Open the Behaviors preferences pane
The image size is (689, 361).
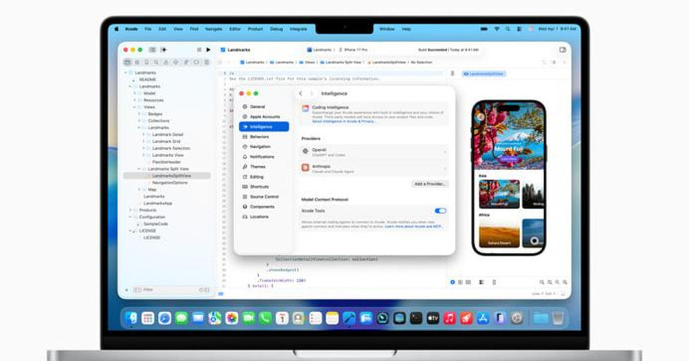tap(260, 137)
